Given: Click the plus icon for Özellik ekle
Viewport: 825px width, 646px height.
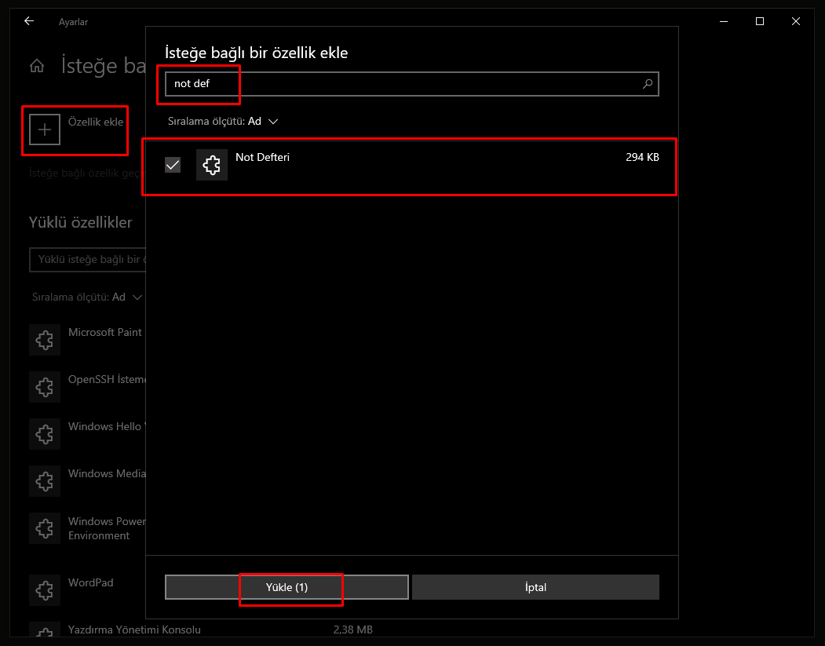Looking at the screenshot, I should click(45, 129).
